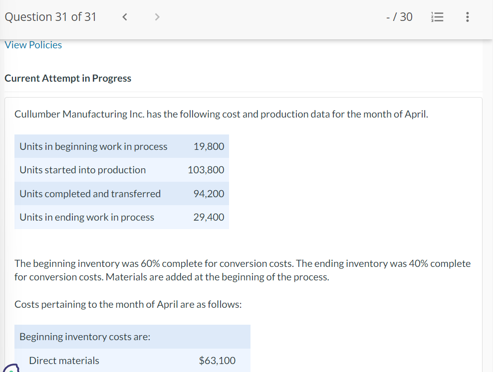The width and height of the screenshot is (493, 372).
Task: Click the kebab menu in the header bar
Action: click(x=468, y=16)
